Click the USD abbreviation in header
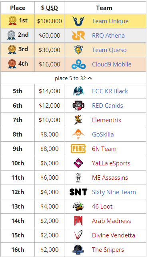The width and height of the screenshot is (148, 257). click(x=52, y=8)
